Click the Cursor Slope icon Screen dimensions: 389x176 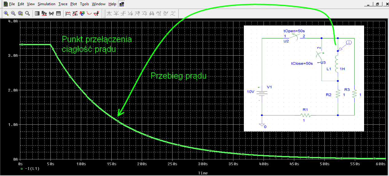coord(123,13)
